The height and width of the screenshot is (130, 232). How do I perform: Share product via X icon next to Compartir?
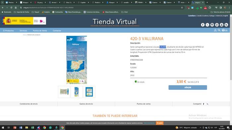click(207, 104)
